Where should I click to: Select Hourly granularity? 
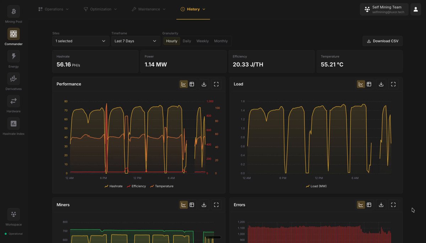[x=171, y=41]
